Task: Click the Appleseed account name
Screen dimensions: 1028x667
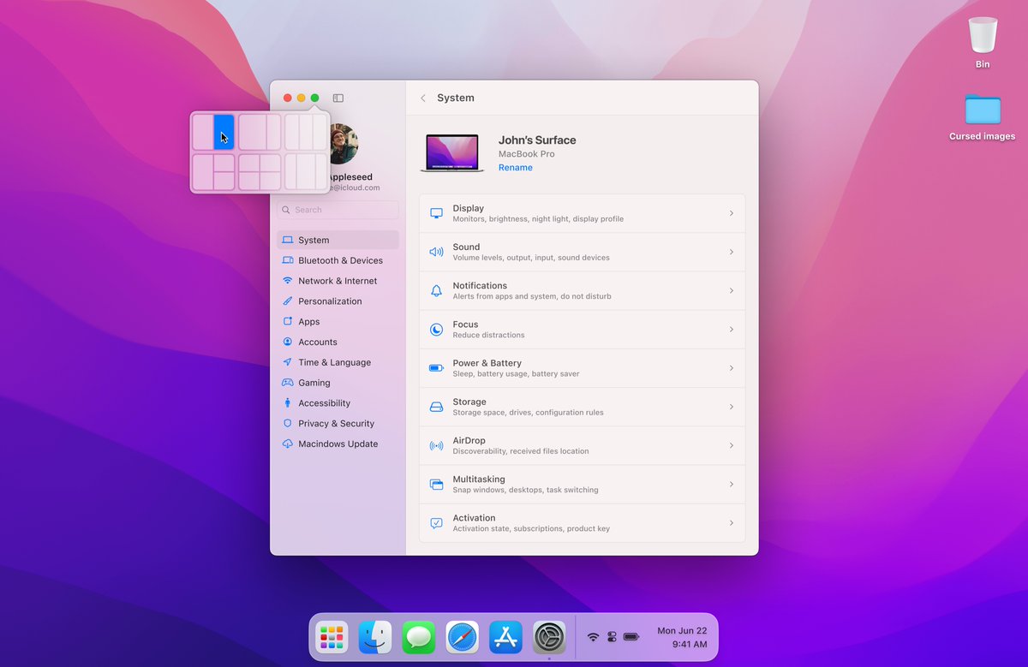Action: click(350, 177)
